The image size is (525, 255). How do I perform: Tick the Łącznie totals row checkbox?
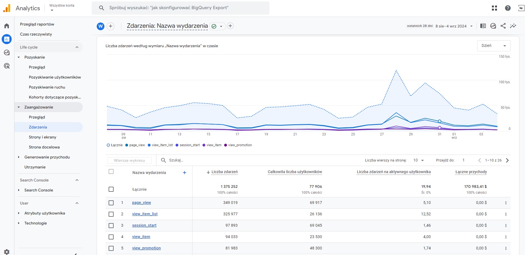(111, 189)
